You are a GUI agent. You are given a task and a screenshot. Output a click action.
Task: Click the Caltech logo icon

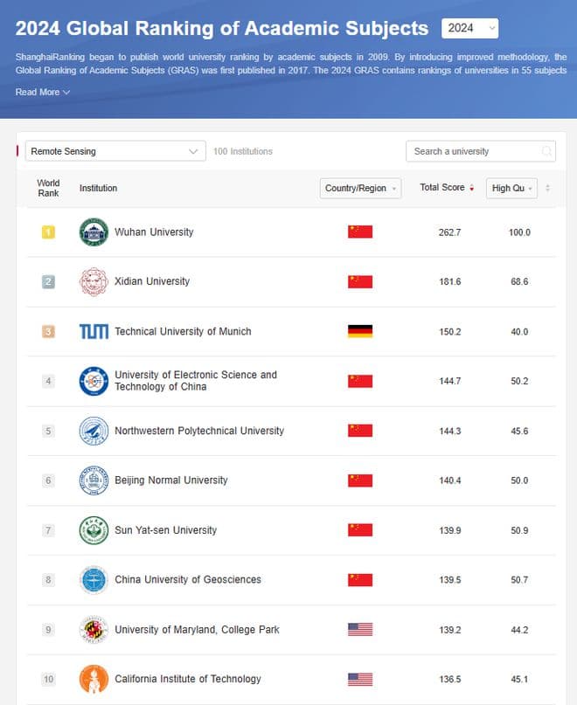(x=94, y=679)
